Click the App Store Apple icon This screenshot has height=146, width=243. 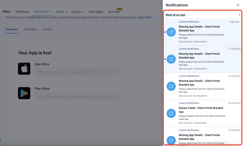click(24, 69)
